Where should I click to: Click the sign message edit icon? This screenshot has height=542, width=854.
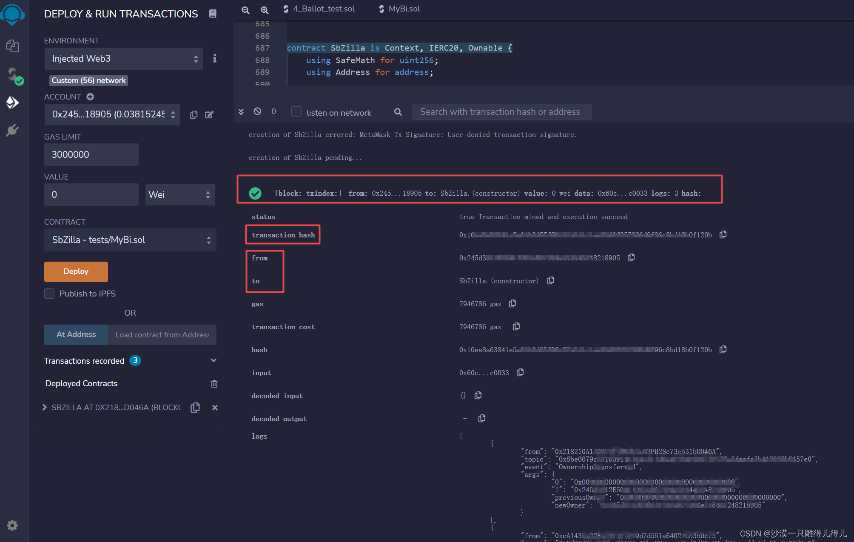[x=209, y=114]
